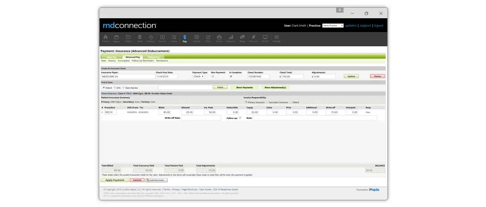Select the DOS search radio
The image size is (486, 207).
point(115,87)
